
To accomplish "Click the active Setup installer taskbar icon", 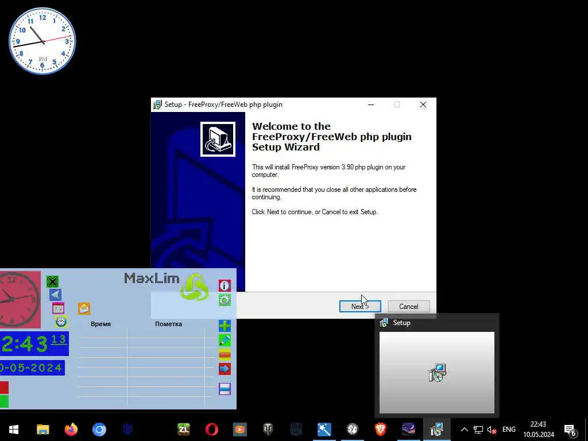I will [x=437, y=430].
